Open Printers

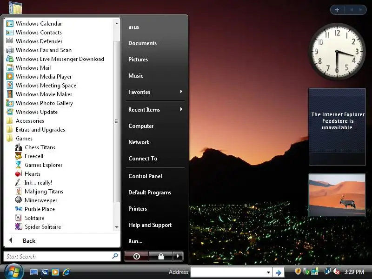click(137, 209)
